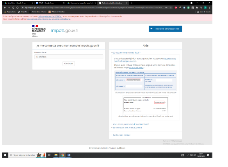
Task: Switch to the Mon Drive - Google Drive tab
Action: (x=16, y=3)
